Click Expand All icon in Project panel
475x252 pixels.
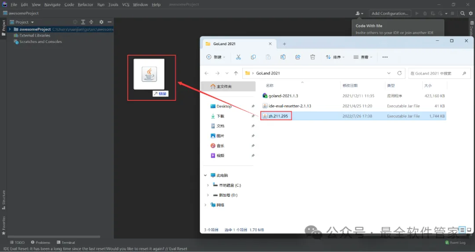pyautogui.click(x=83, y=22)
